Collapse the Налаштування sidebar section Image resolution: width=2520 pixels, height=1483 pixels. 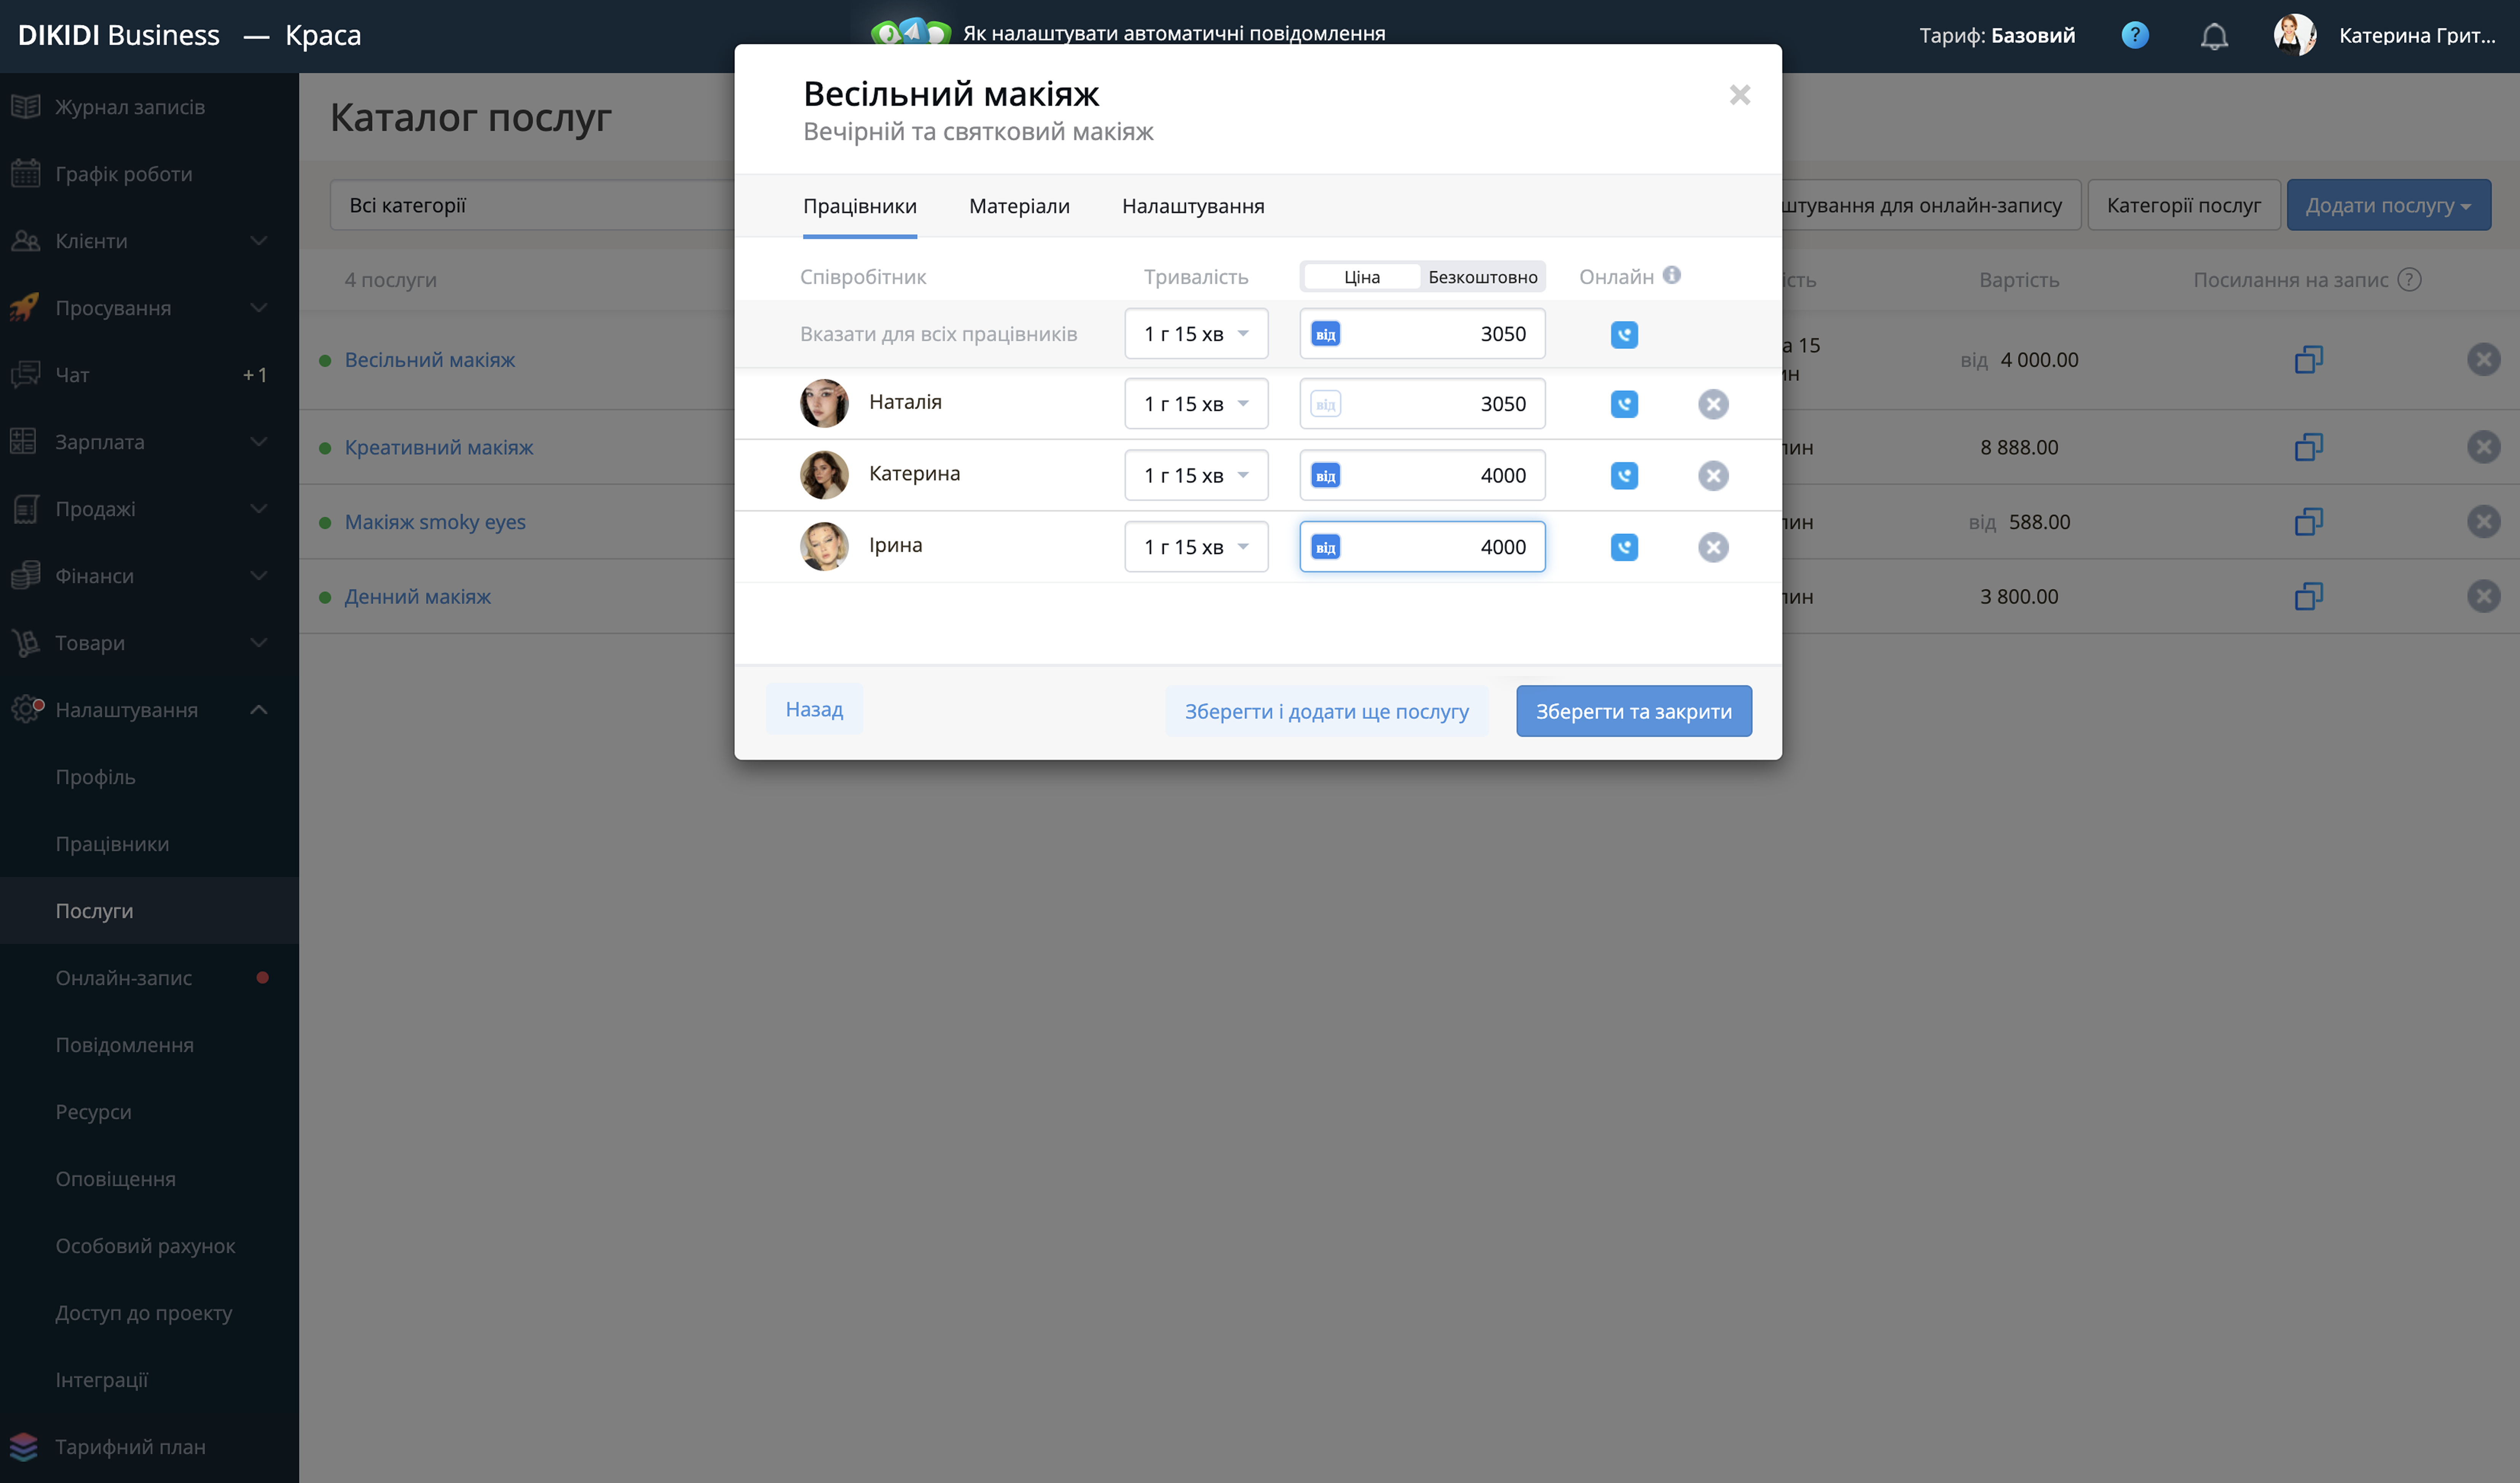click(x=149, y=710)
